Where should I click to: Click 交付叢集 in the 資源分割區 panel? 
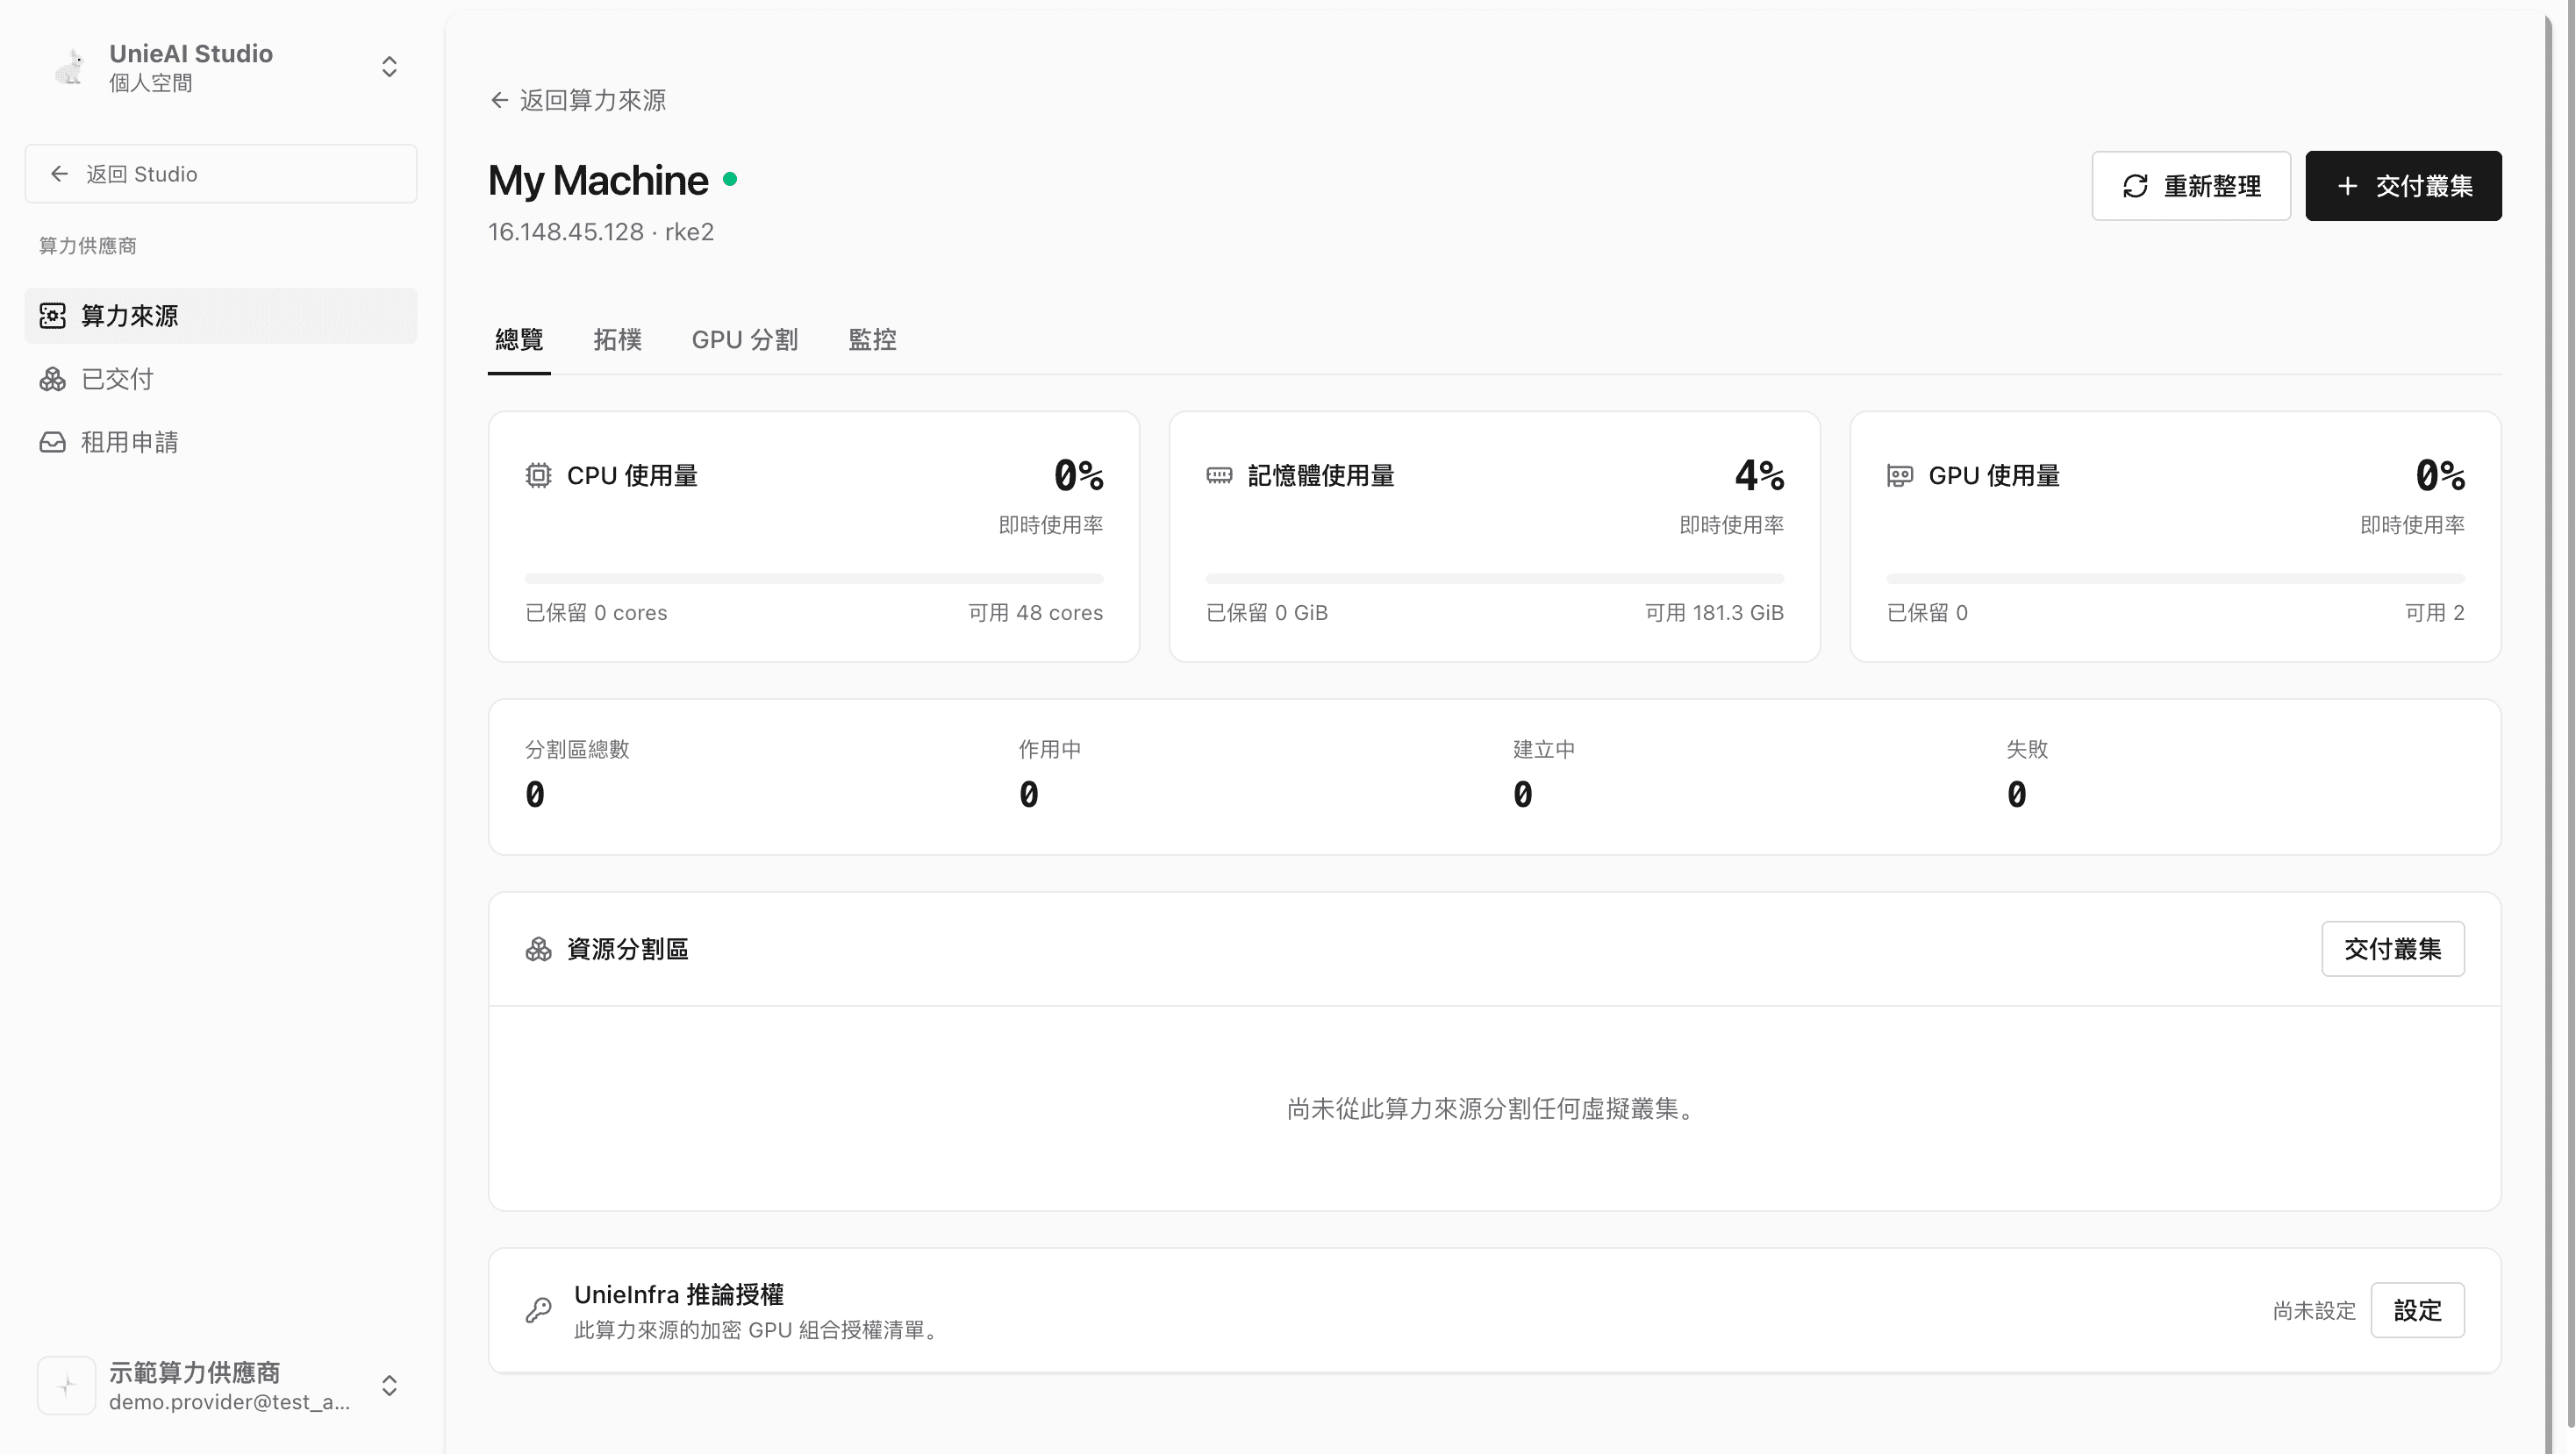coord(2393,950)
